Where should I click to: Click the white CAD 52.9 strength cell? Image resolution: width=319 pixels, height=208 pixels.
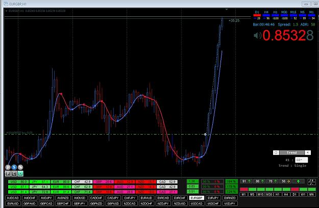point(167,181)
